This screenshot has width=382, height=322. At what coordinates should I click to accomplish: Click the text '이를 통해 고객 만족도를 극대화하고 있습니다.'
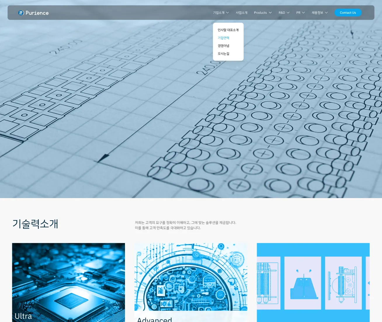168,228
